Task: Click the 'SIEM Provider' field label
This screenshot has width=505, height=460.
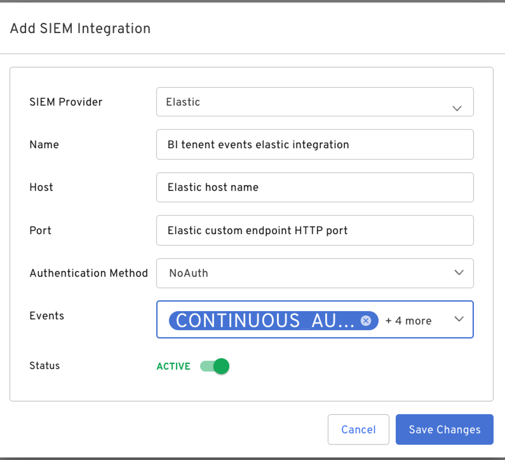Action: [66, 102]
